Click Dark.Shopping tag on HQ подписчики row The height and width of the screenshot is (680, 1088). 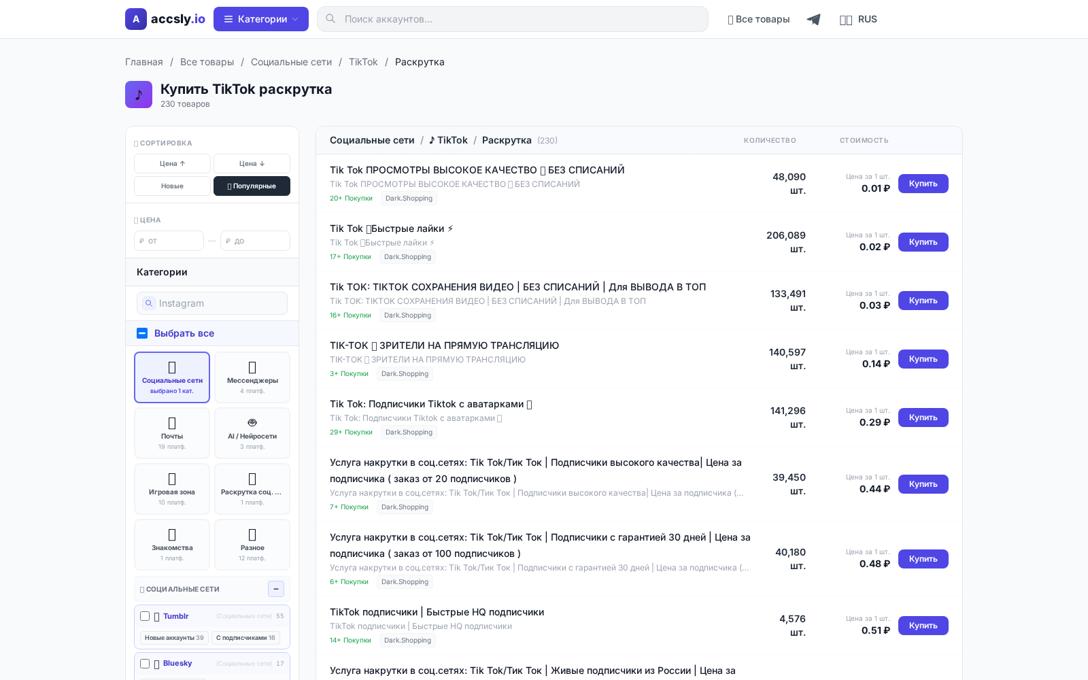[x=407, y=641]
